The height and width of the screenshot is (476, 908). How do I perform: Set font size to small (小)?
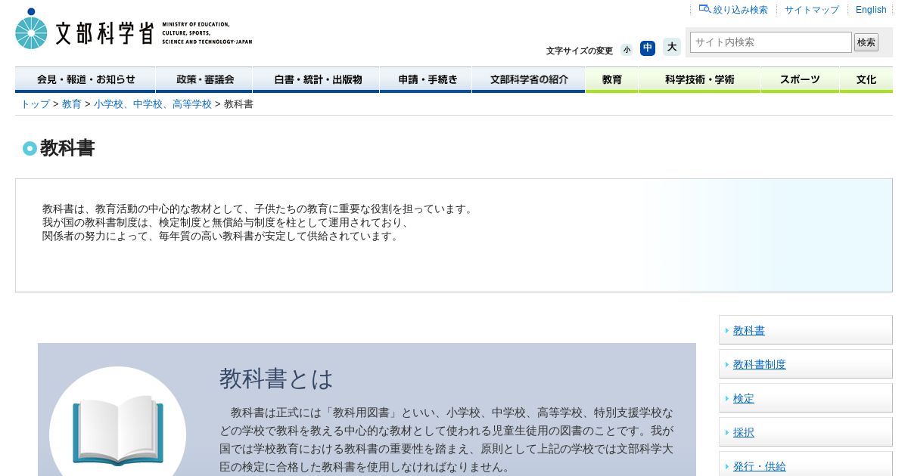pos(627,50)
